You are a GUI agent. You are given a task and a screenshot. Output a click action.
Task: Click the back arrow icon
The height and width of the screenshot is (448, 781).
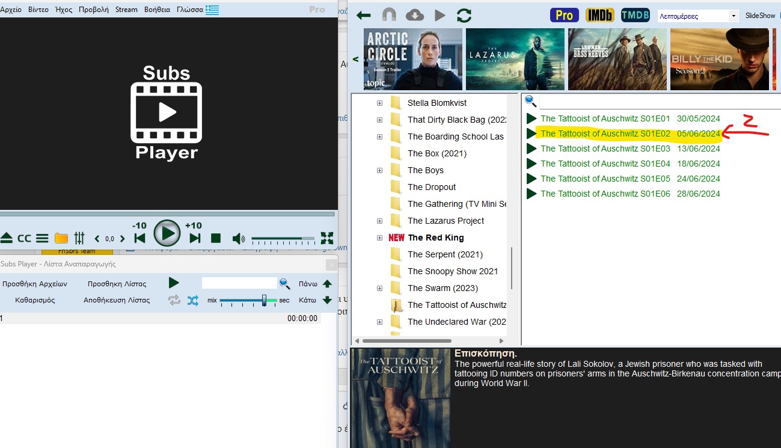click(x=363, y=15)
